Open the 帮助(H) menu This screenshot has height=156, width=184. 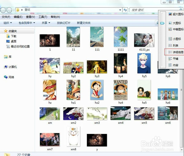point(55,17)
